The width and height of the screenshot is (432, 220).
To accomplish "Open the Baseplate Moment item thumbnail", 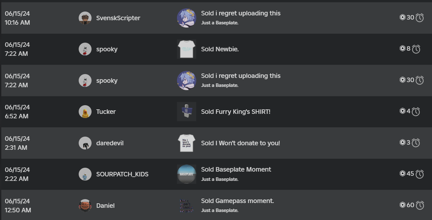I will 187,174.
